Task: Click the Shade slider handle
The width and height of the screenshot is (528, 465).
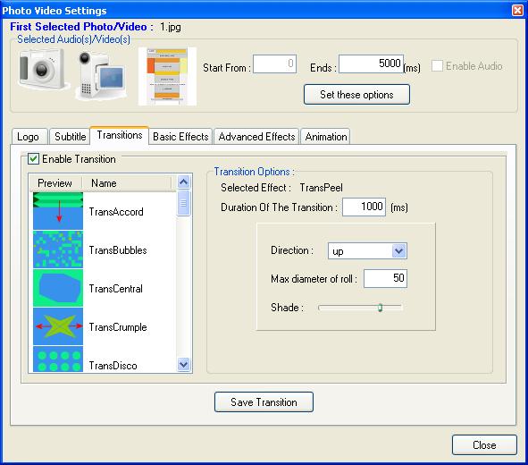Action: [x=381, y=308]
